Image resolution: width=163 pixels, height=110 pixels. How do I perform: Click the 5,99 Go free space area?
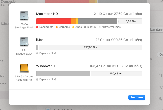point(130,21)
